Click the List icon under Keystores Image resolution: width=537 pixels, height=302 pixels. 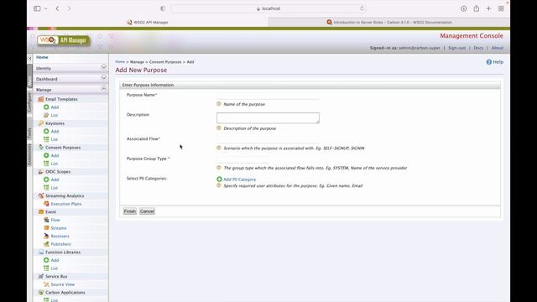[x=46, y=139]
